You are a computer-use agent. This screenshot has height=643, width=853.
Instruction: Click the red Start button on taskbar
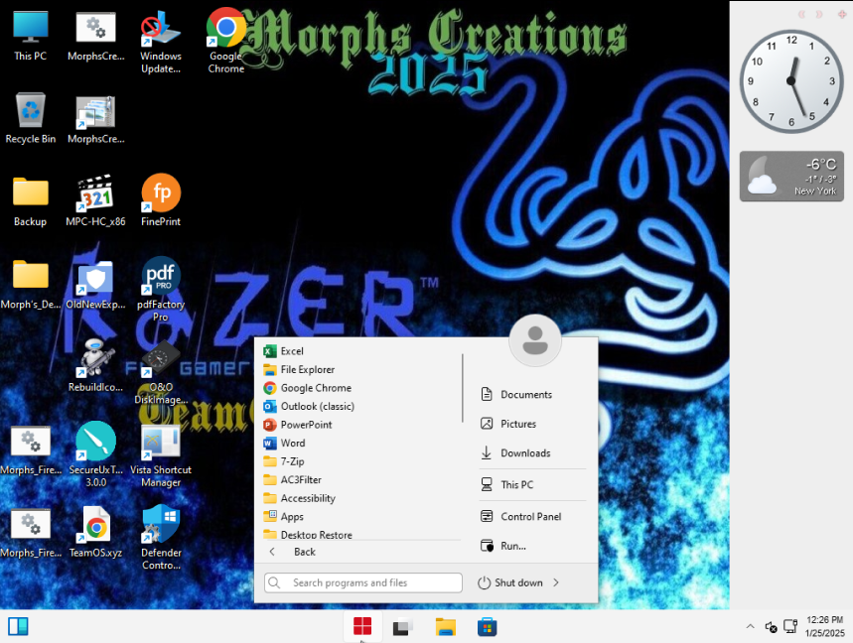click(362, 626)
